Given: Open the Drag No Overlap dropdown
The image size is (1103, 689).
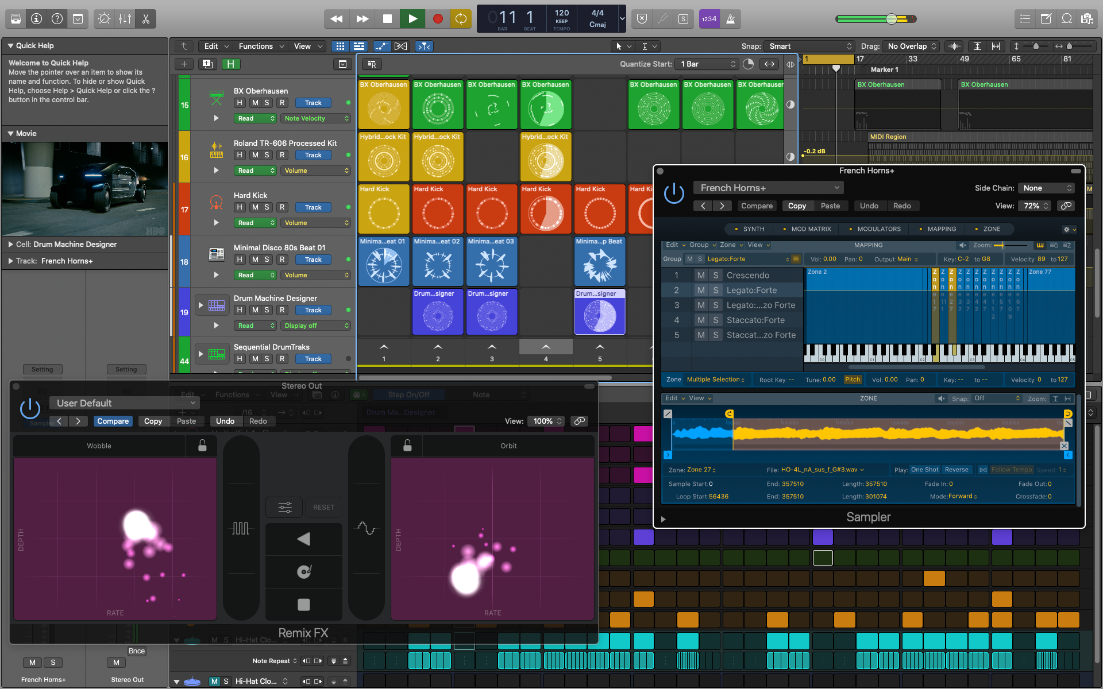Looking at the screenshot, I should (912, 46).
